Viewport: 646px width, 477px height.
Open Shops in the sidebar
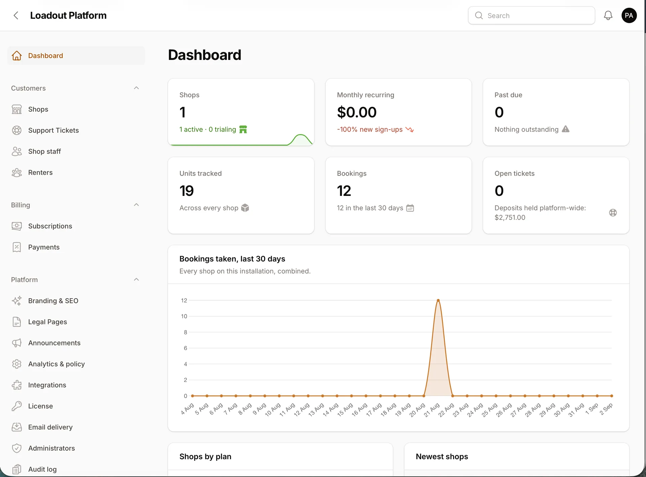[76, 109]
